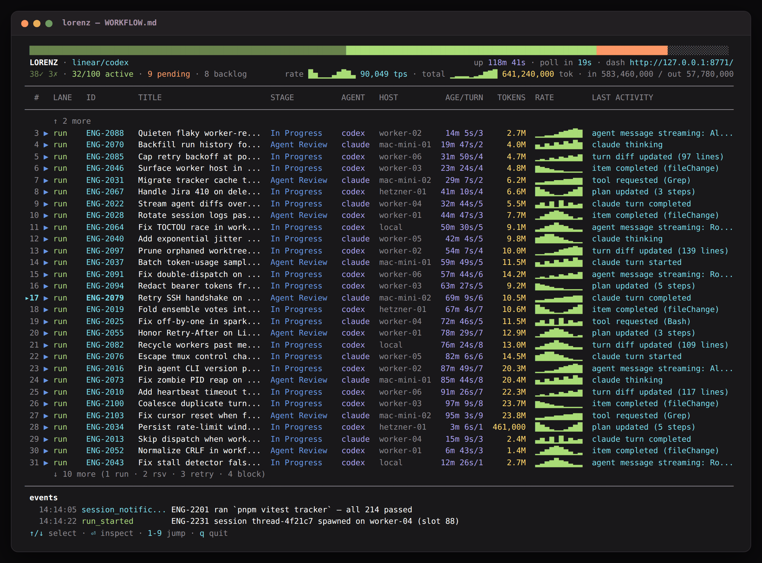Screen dimensions: 762x563
Task: Click the run arrow icon for selected ENG-2079
Action: (46, 298)
